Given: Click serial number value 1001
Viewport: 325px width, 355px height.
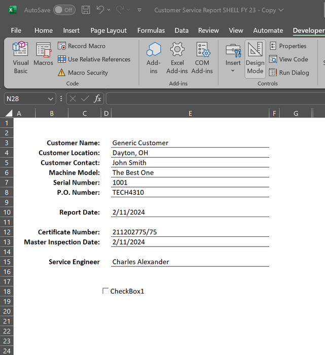Looking at the screenshot, I should [x=190, y=183].
